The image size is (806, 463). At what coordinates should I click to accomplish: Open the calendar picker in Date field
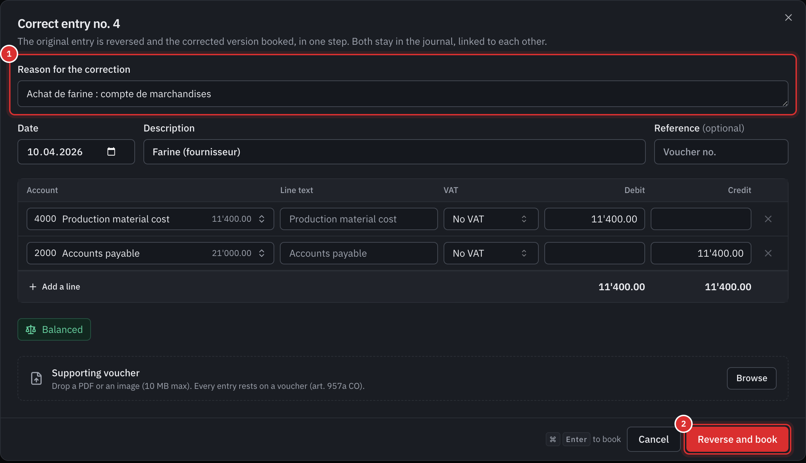click(x=111, y=151)
